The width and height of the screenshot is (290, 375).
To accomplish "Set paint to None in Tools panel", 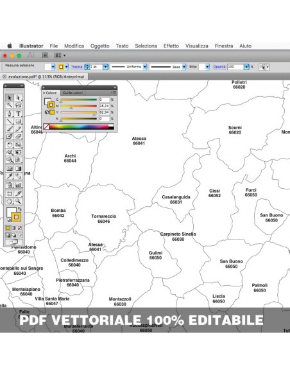I will pyautogui.click(x=20, y=228).
